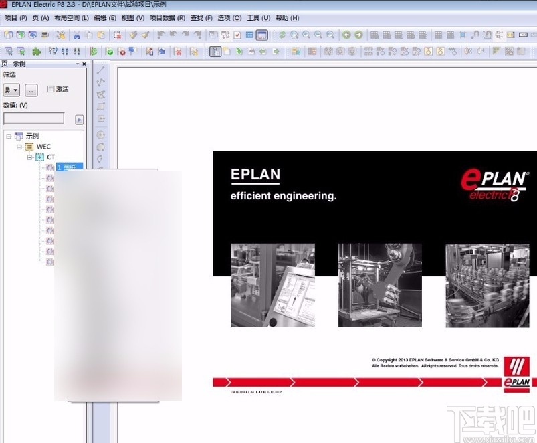
Task: Select the polyline drawing tool
Action: [101, 82]
